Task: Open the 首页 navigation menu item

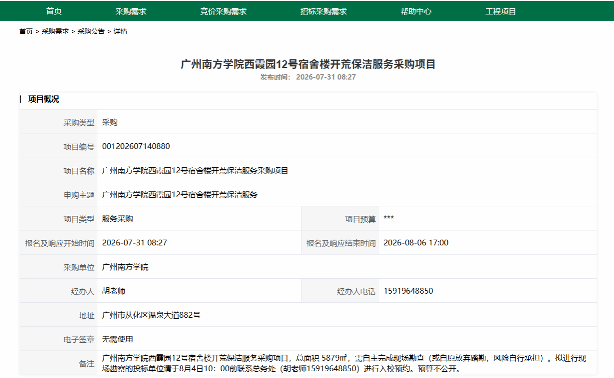Action: (54, 12)
